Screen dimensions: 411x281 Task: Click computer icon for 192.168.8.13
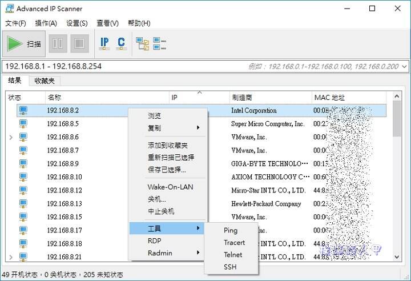[23, 203]
